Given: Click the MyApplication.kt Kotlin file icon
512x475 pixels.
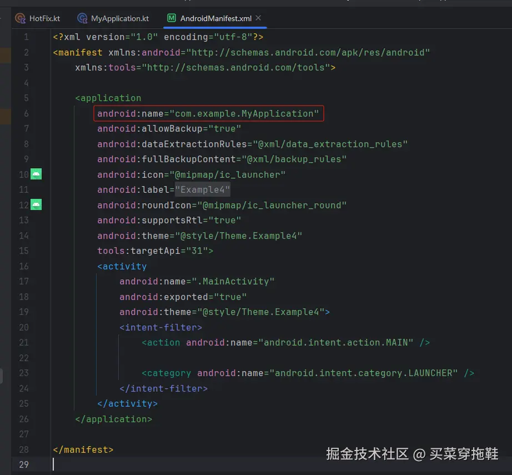Looking at the screenshot, I should tap(82, 18).
